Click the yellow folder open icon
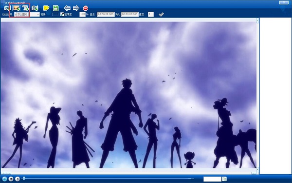292x183 pixels. 46,8
